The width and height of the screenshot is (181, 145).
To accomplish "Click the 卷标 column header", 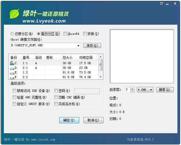I will (53, 58).
